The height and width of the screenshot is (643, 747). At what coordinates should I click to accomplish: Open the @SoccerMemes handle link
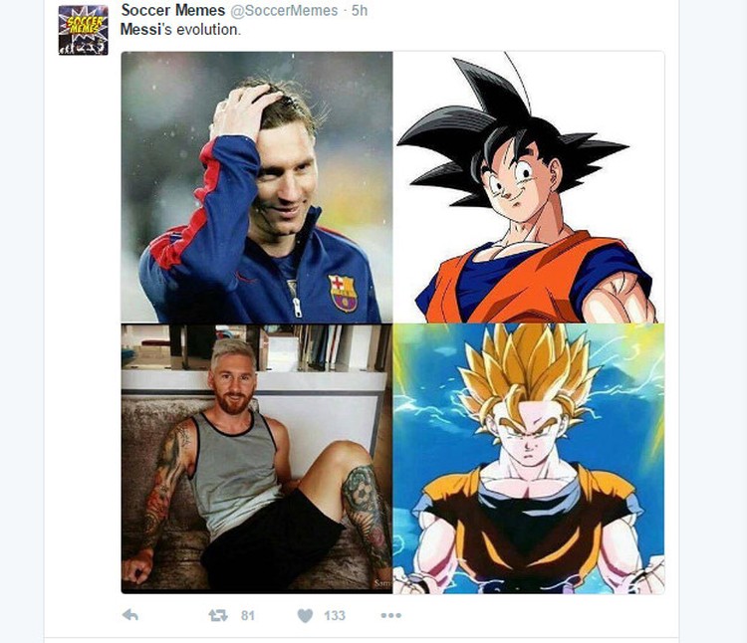(x=284, y=11)
